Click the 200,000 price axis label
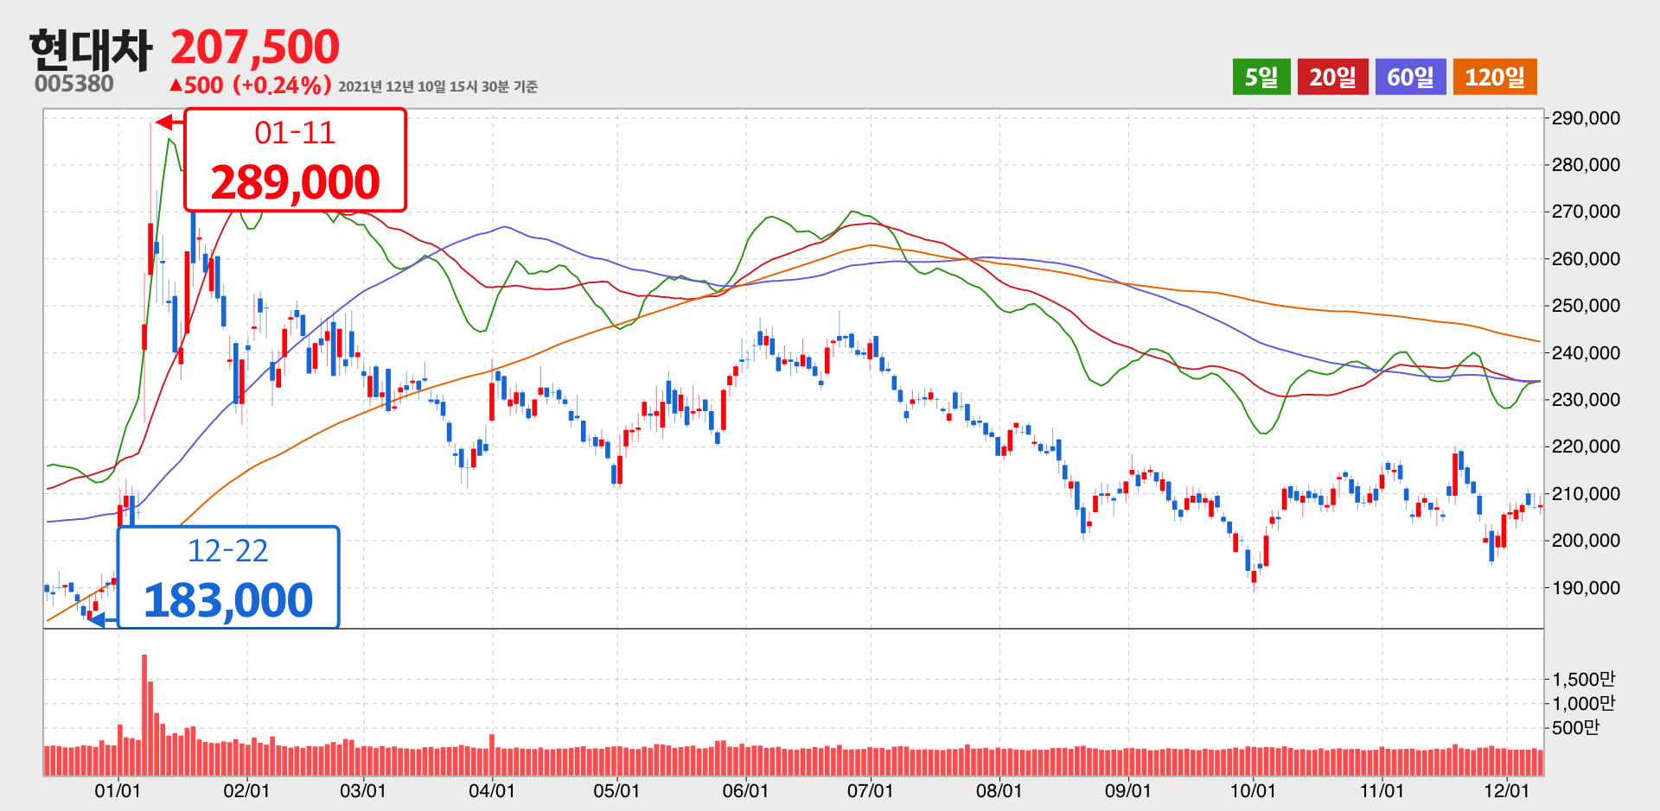 (x=1586, y=541)
